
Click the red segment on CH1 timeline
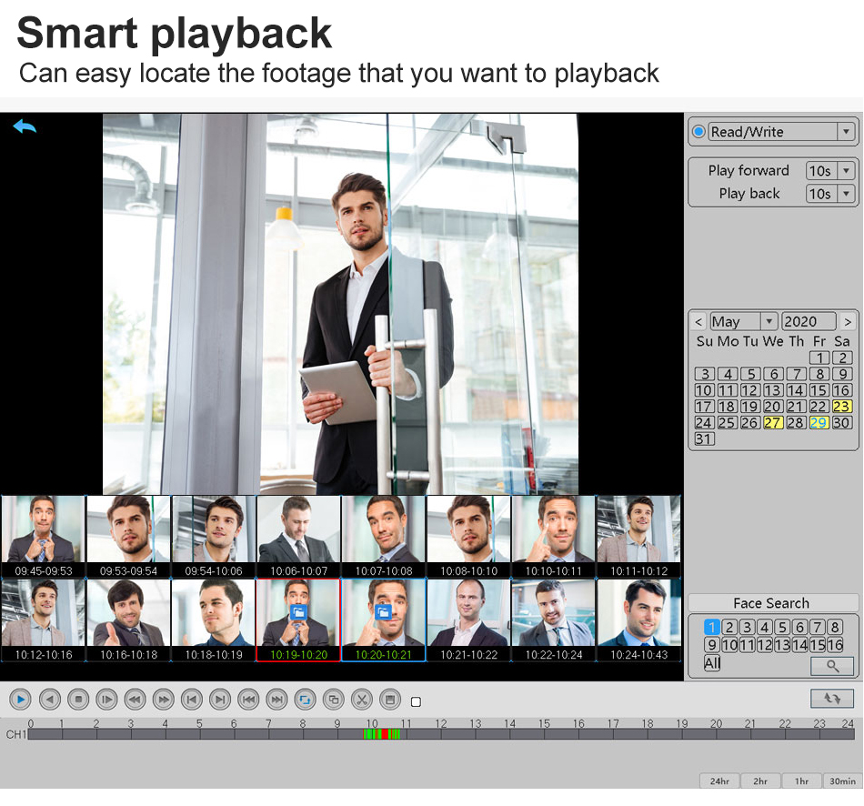[x=386, y=733]
